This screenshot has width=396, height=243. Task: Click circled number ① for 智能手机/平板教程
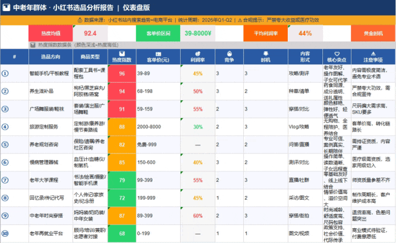(5, 74)
